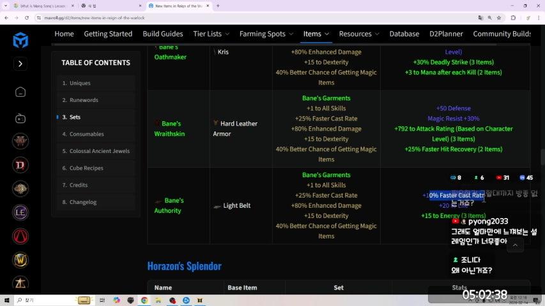The image size is (545, 306).
Task: Click the '+50 Defense' stat text
Action: click(453, 108)
